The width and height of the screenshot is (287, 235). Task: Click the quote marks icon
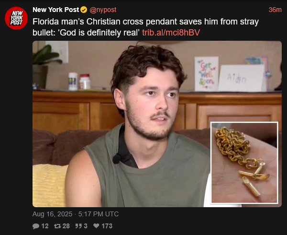pyautogui.click(x=78, y=226)
